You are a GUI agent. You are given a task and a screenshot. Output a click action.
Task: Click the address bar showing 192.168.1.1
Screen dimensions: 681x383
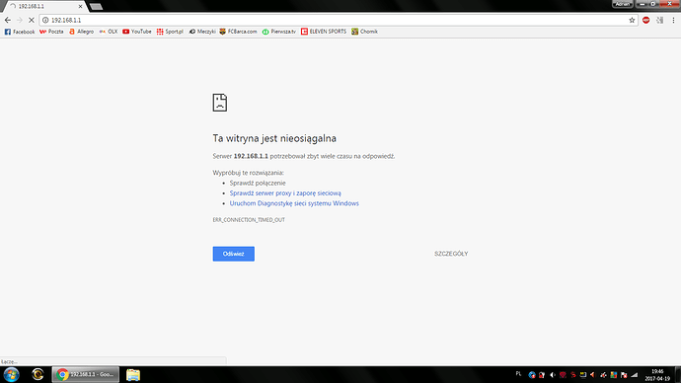pyautogui.click(x=339, y=20)
